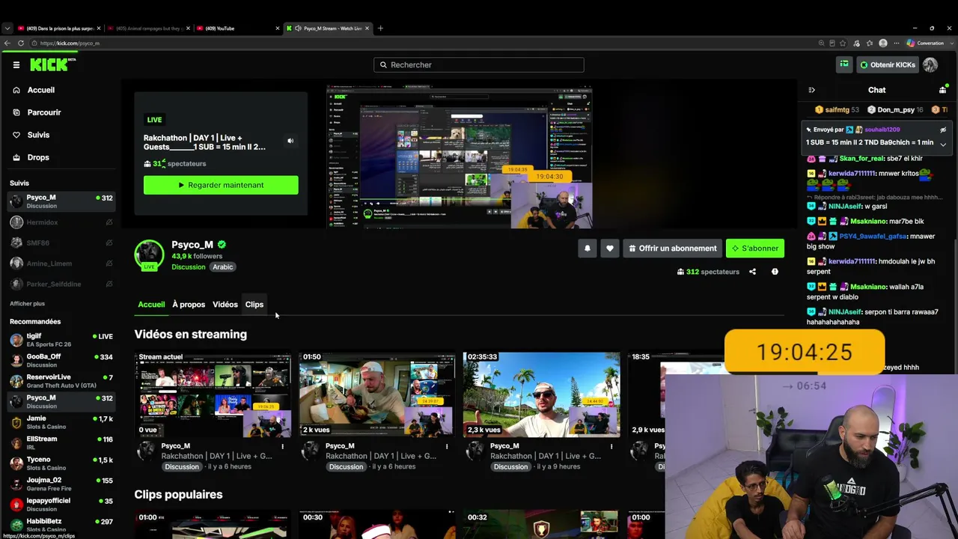
Task: Open the Drops icon in sidebar
Action: coord(16,157)
